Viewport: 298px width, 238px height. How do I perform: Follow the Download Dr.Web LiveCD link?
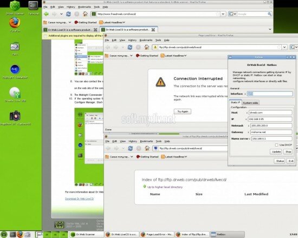coord(80,199)
